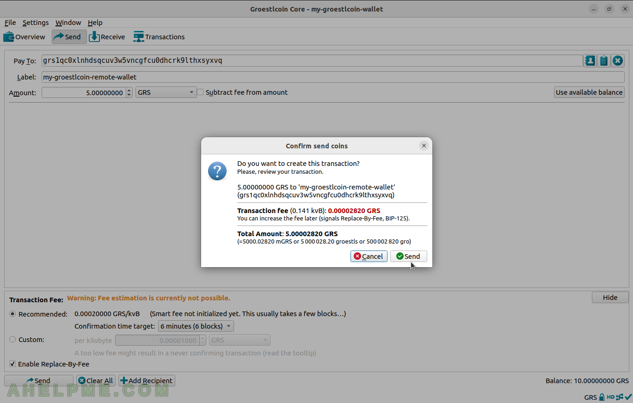Enable Subtract fee from amount checkbox
633x403 pixels.
click(201, 92)
